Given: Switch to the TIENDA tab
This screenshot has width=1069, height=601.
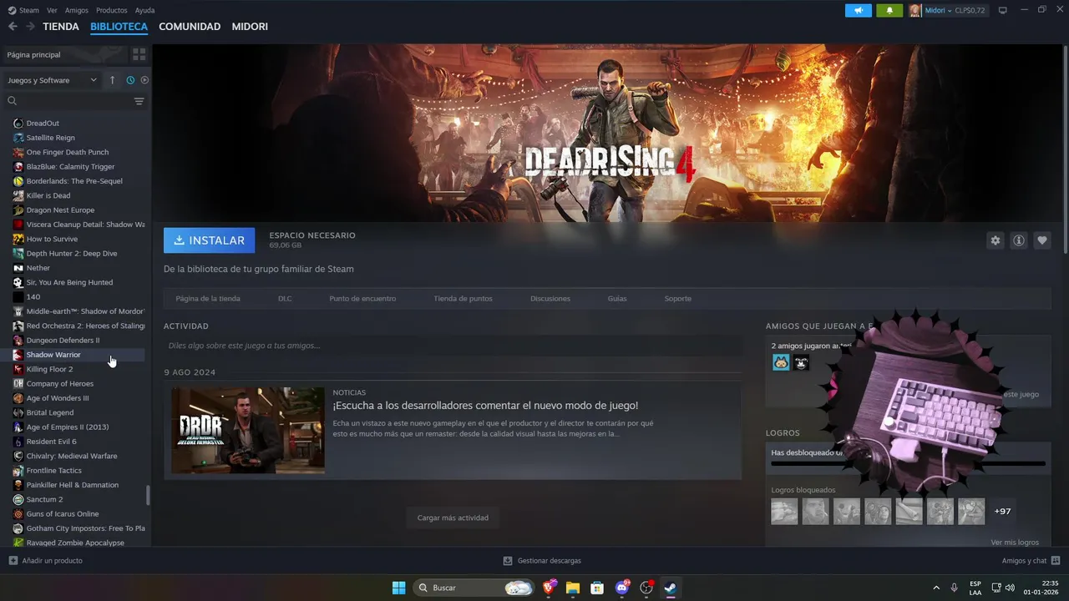Looking at the screenshot, I should (61, 27).
